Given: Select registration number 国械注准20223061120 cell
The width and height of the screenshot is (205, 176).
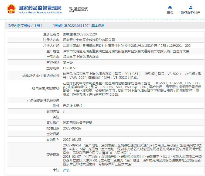Looking at the screenshot, I should click(x=80, y=34).
